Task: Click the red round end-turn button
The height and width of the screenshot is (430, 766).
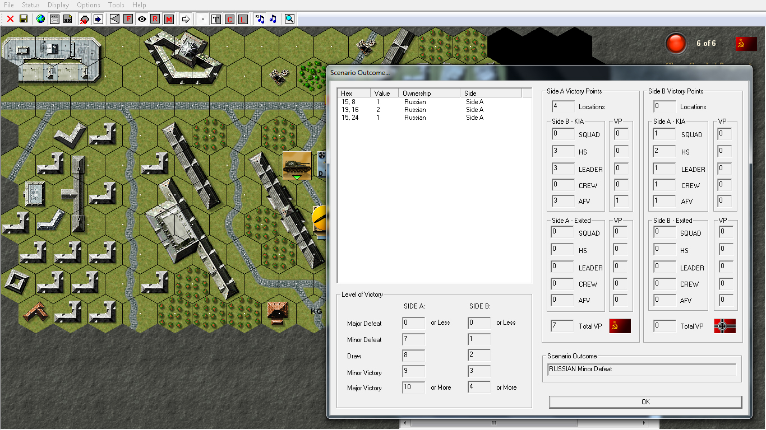Action: coord(676,44)
